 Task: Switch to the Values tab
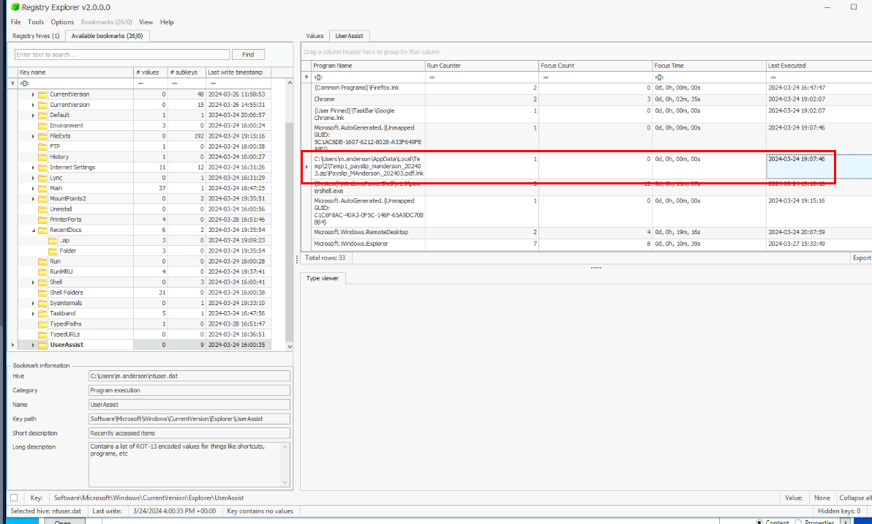point(315,36)
